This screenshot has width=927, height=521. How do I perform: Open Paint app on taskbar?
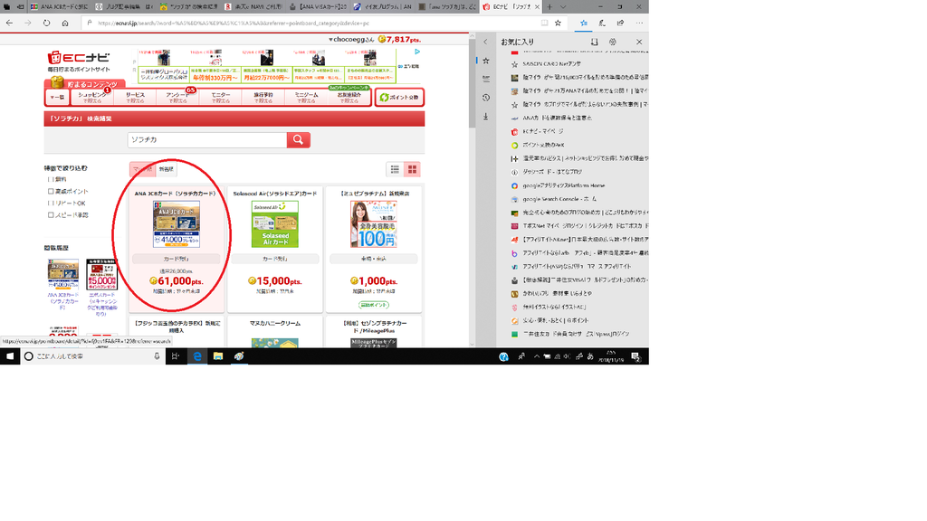point(239,356)
